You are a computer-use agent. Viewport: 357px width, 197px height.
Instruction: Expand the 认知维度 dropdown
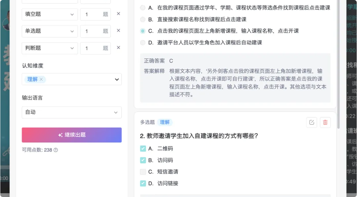click(117, 79)
